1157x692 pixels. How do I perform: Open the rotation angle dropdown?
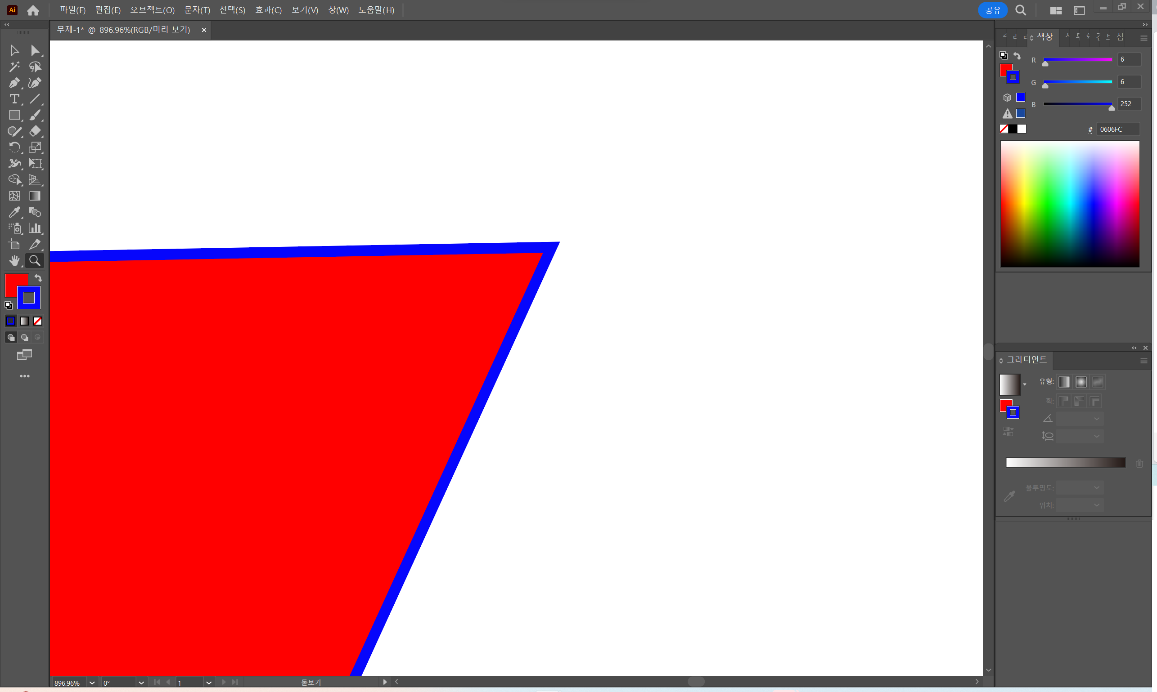[x=141, y=683]
